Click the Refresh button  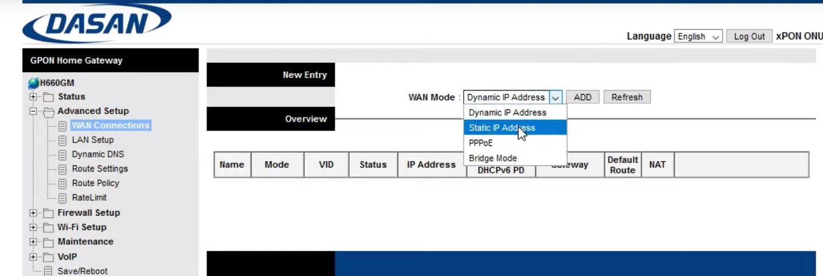click(627, 98)
